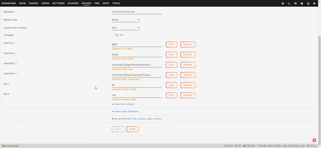
Task: Click the Host Path 3 input field
Action: (x=137, y=75)
